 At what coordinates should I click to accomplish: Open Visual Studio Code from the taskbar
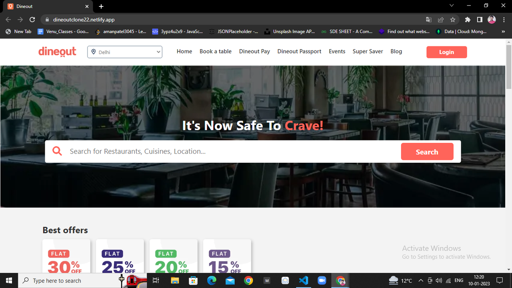point(304,280)
